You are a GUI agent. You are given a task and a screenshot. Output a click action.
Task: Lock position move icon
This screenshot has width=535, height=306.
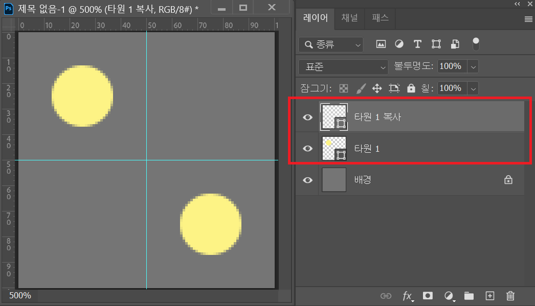tap(377, 88)
